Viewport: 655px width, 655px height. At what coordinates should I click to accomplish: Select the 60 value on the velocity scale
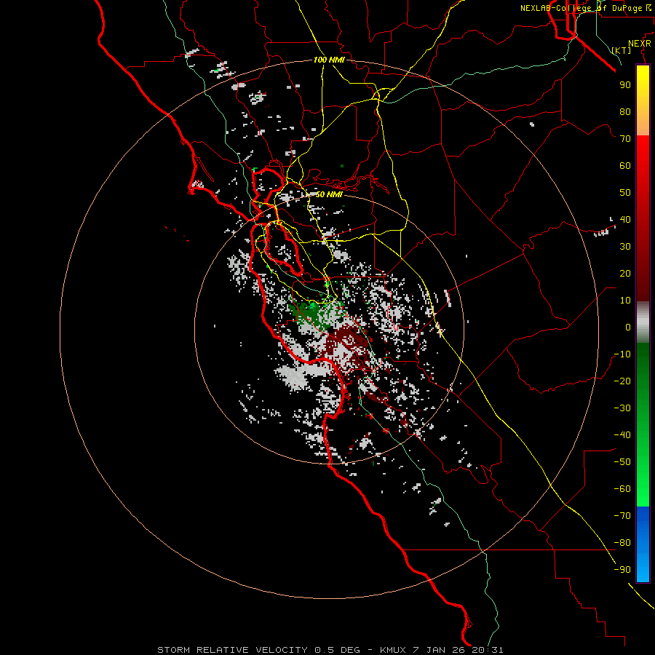click(625, 165)
